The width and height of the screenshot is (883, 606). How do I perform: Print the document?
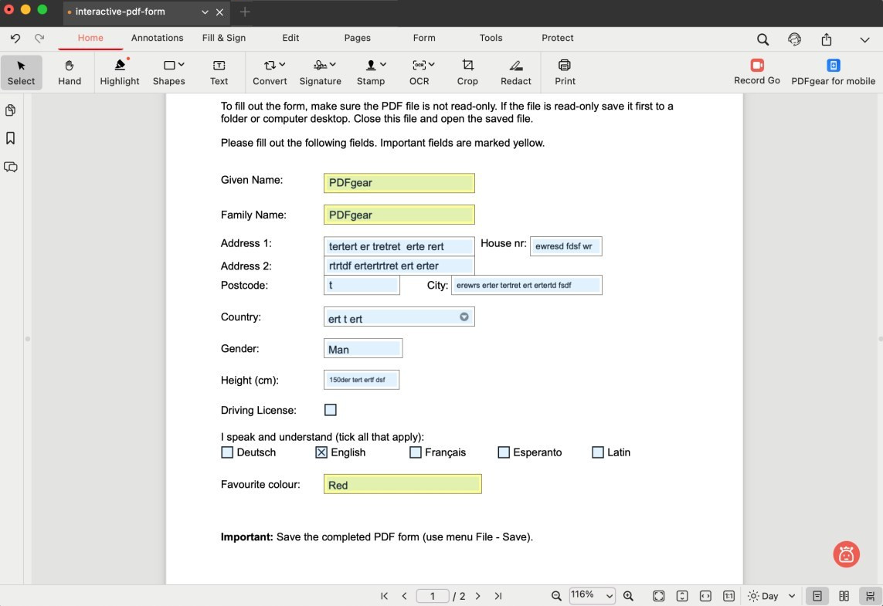(x=565, y=73)
